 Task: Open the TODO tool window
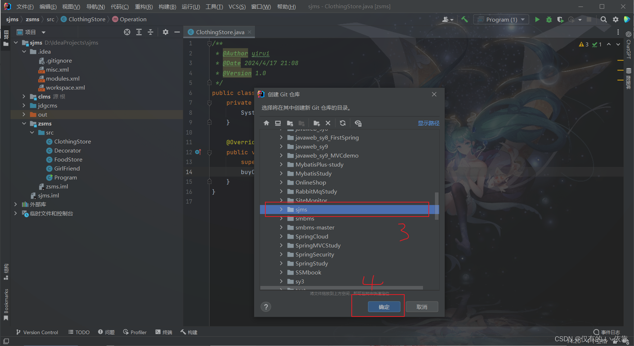(x=79, y=332)
